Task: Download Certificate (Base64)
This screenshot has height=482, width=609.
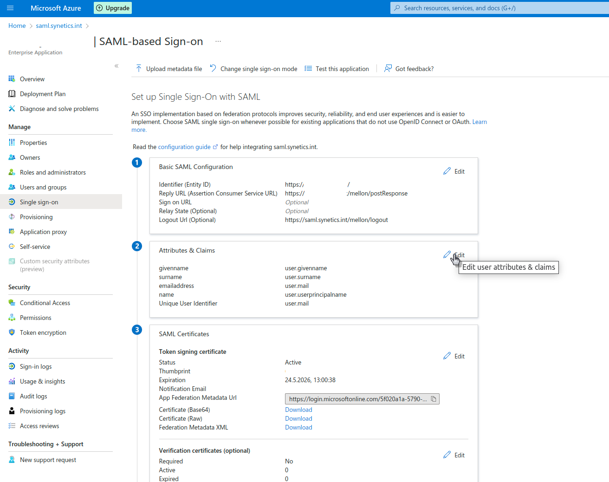Action: click(298, 410)
